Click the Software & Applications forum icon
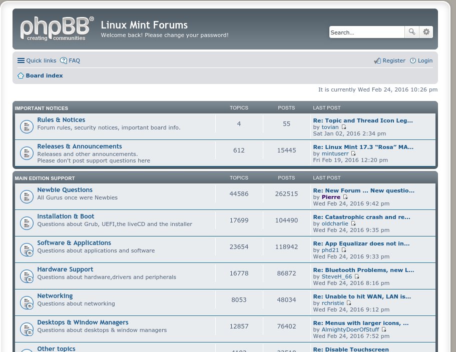456x352 pixels. [27, 249]
